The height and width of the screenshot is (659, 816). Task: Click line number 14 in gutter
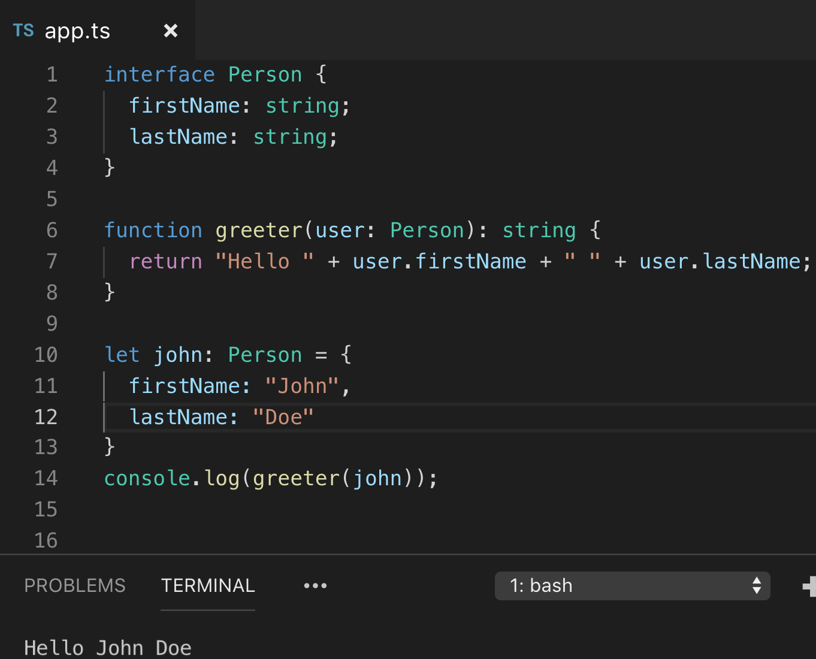[x=46, y=478]
